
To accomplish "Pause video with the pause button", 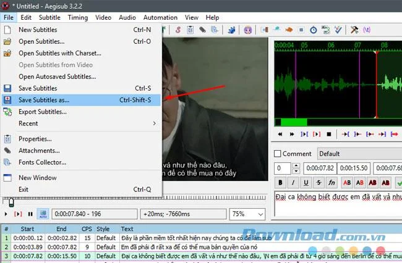I will [30, 214].
